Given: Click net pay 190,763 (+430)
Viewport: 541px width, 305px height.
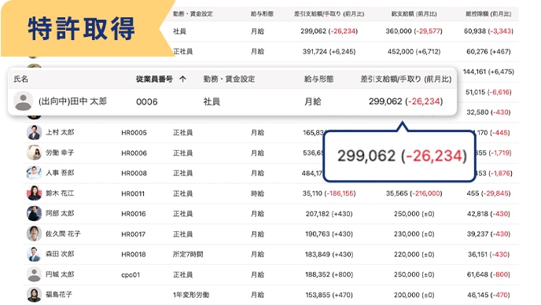Looking at the screenshot, I should (329, 234).
